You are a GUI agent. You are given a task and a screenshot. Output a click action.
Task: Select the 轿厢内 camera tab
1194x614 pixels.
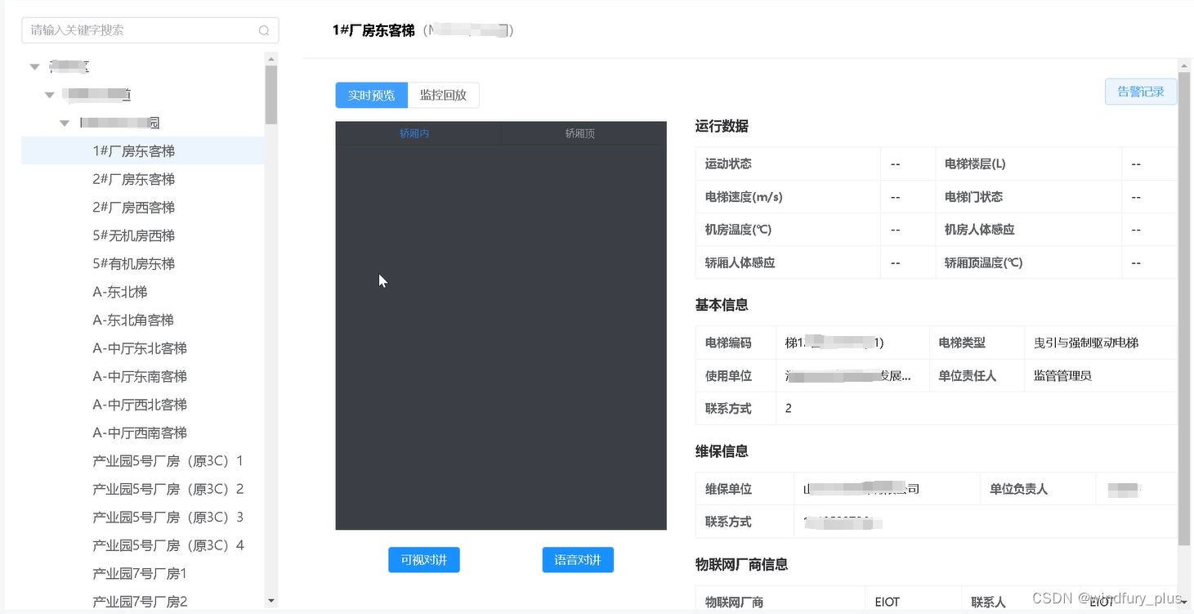414,133
